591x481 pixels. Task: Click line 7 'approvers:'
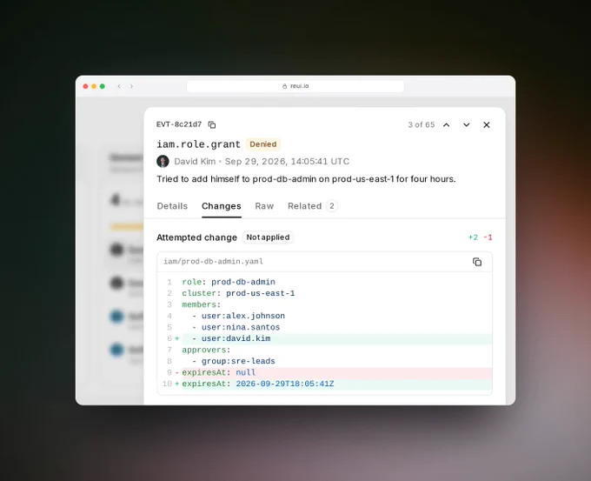(206, 350)
